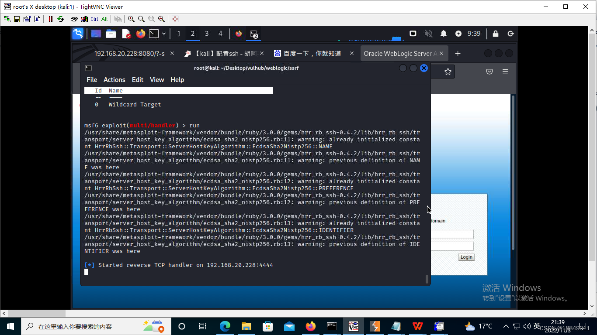This screenshot has width=597, height=335.
Task: Switch to Kali workspace 1
Action: tap(178, 34)
